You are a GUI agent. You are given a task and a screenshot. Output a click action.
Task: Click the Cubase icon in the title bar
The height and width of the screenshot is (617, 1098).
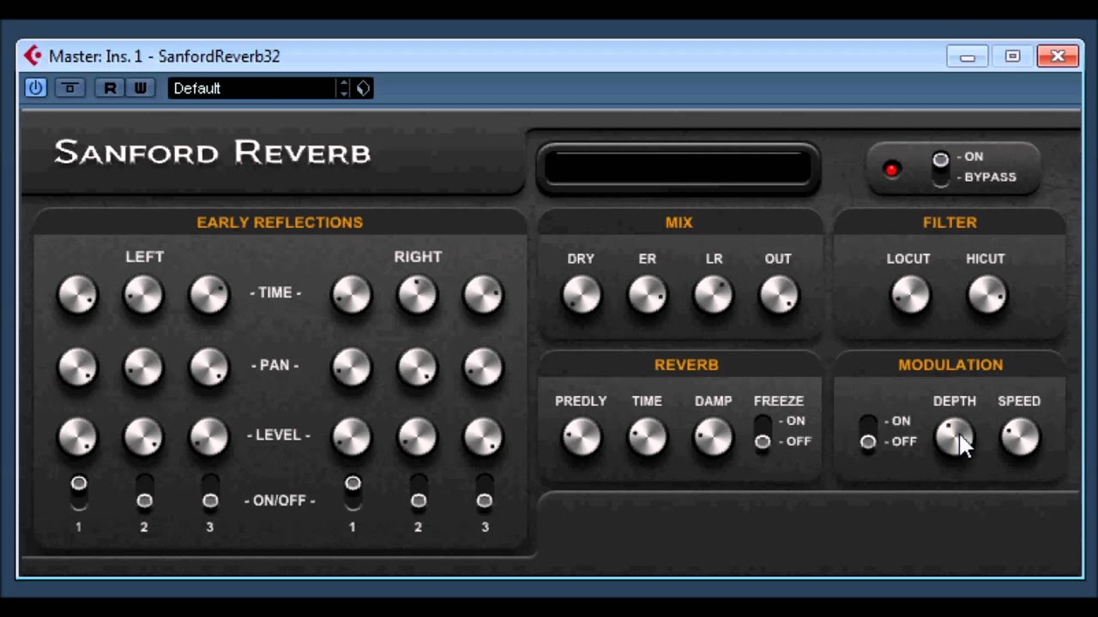(x=33, y=56)
